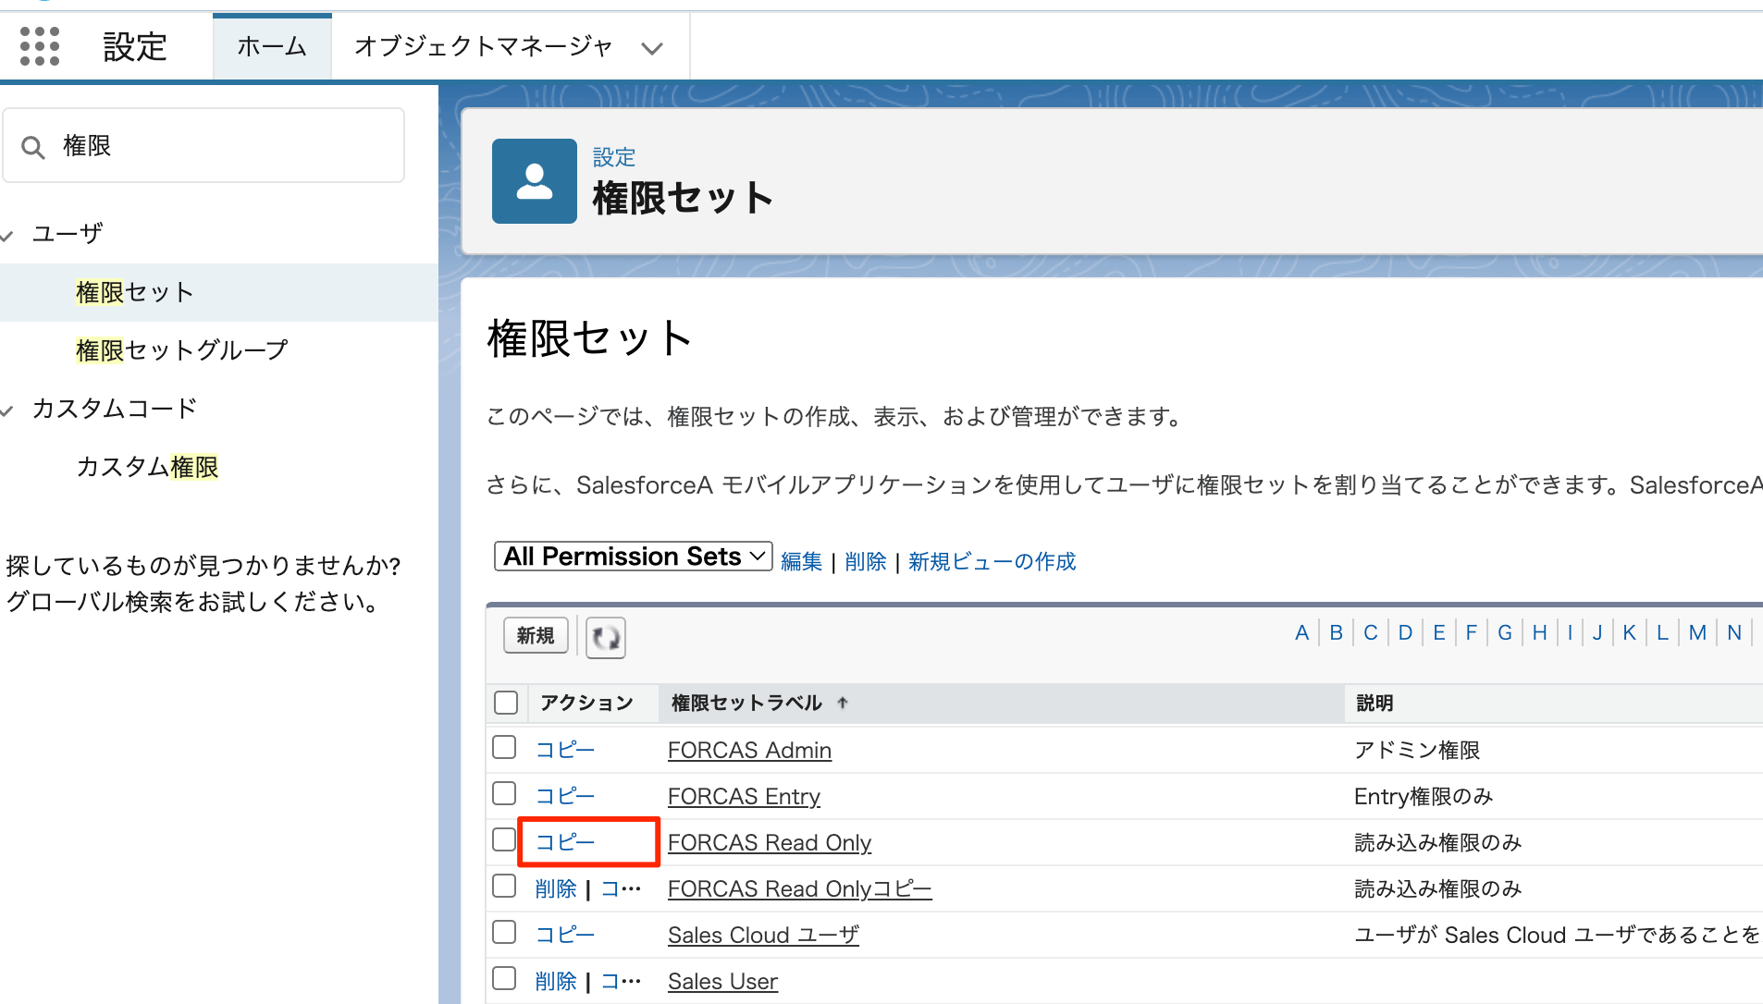The image size is (1763, 1004).
Task: Check the Sales User row checkbox
Action: pyautogui.click(x=504, y=978)
